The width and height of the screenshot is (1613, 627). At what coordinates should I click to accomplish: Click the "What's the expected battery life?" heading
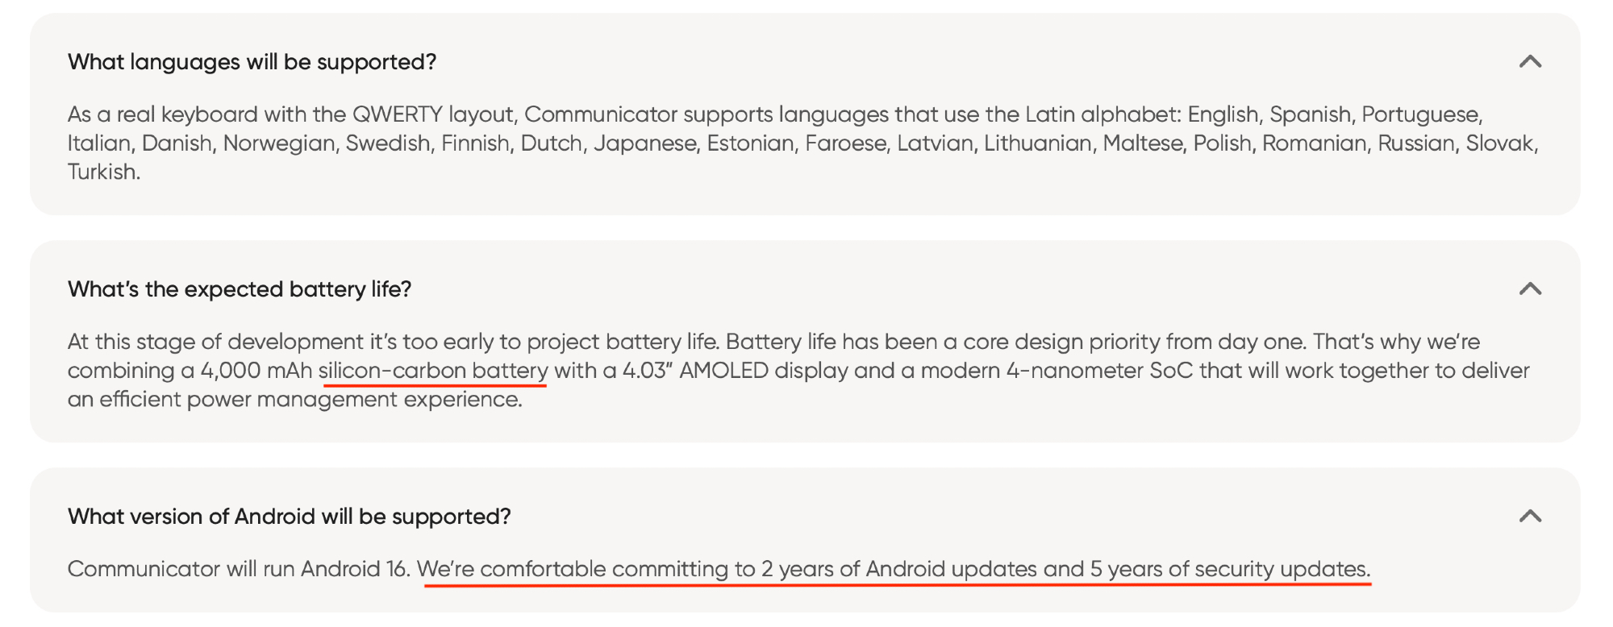point(240,289)
